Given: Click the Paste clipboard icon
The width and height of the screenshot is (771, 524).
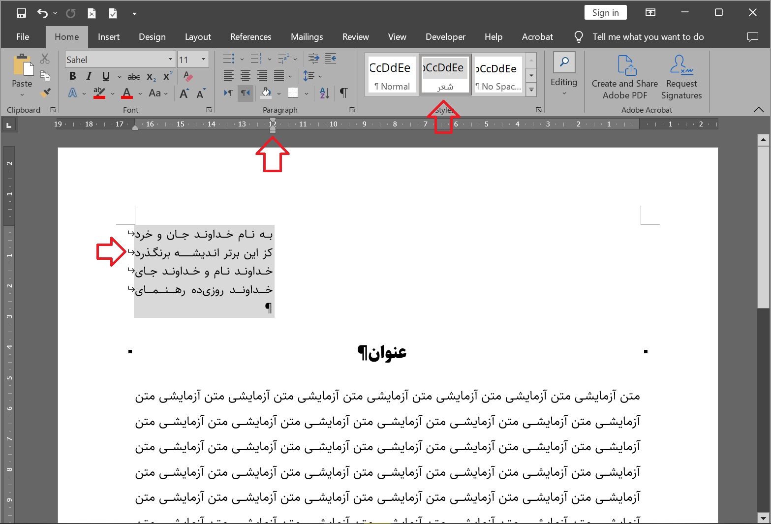Looking at the screenshot, I should click(22, 65).
